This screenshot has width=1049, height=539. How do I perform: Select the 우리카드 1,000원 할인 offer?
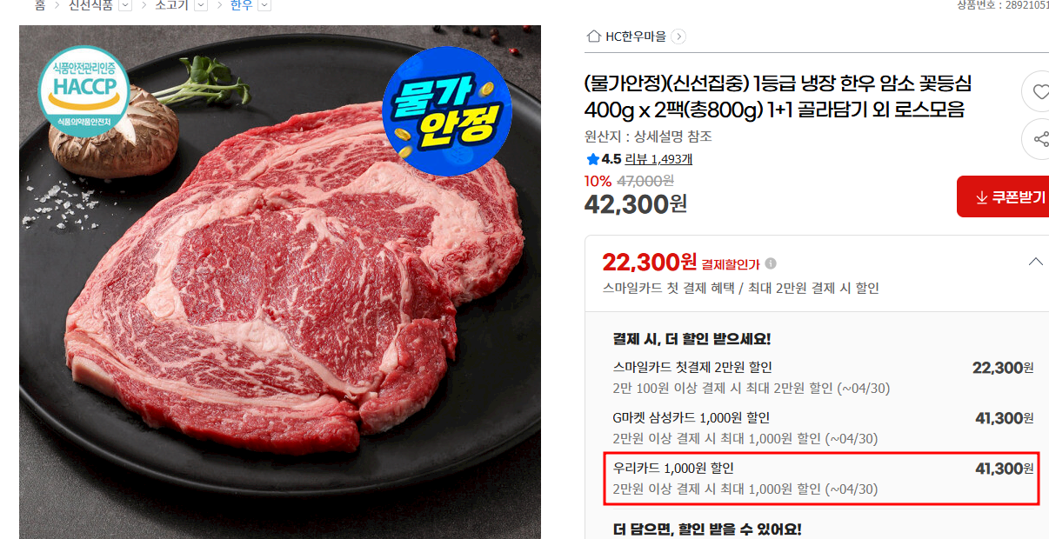click(x=822, y=478)
